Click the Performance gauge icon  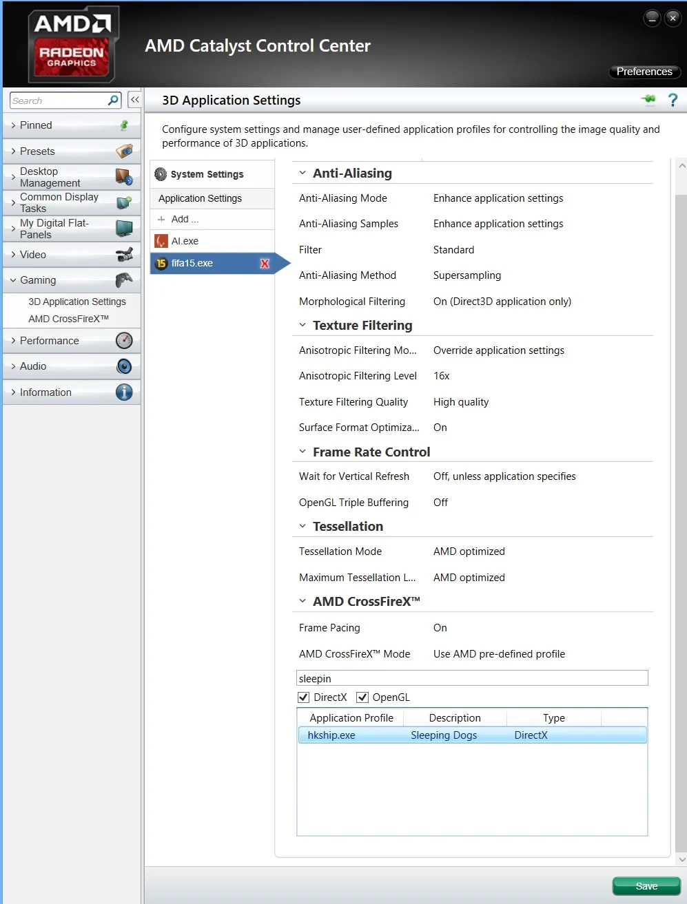click(124, 340)
